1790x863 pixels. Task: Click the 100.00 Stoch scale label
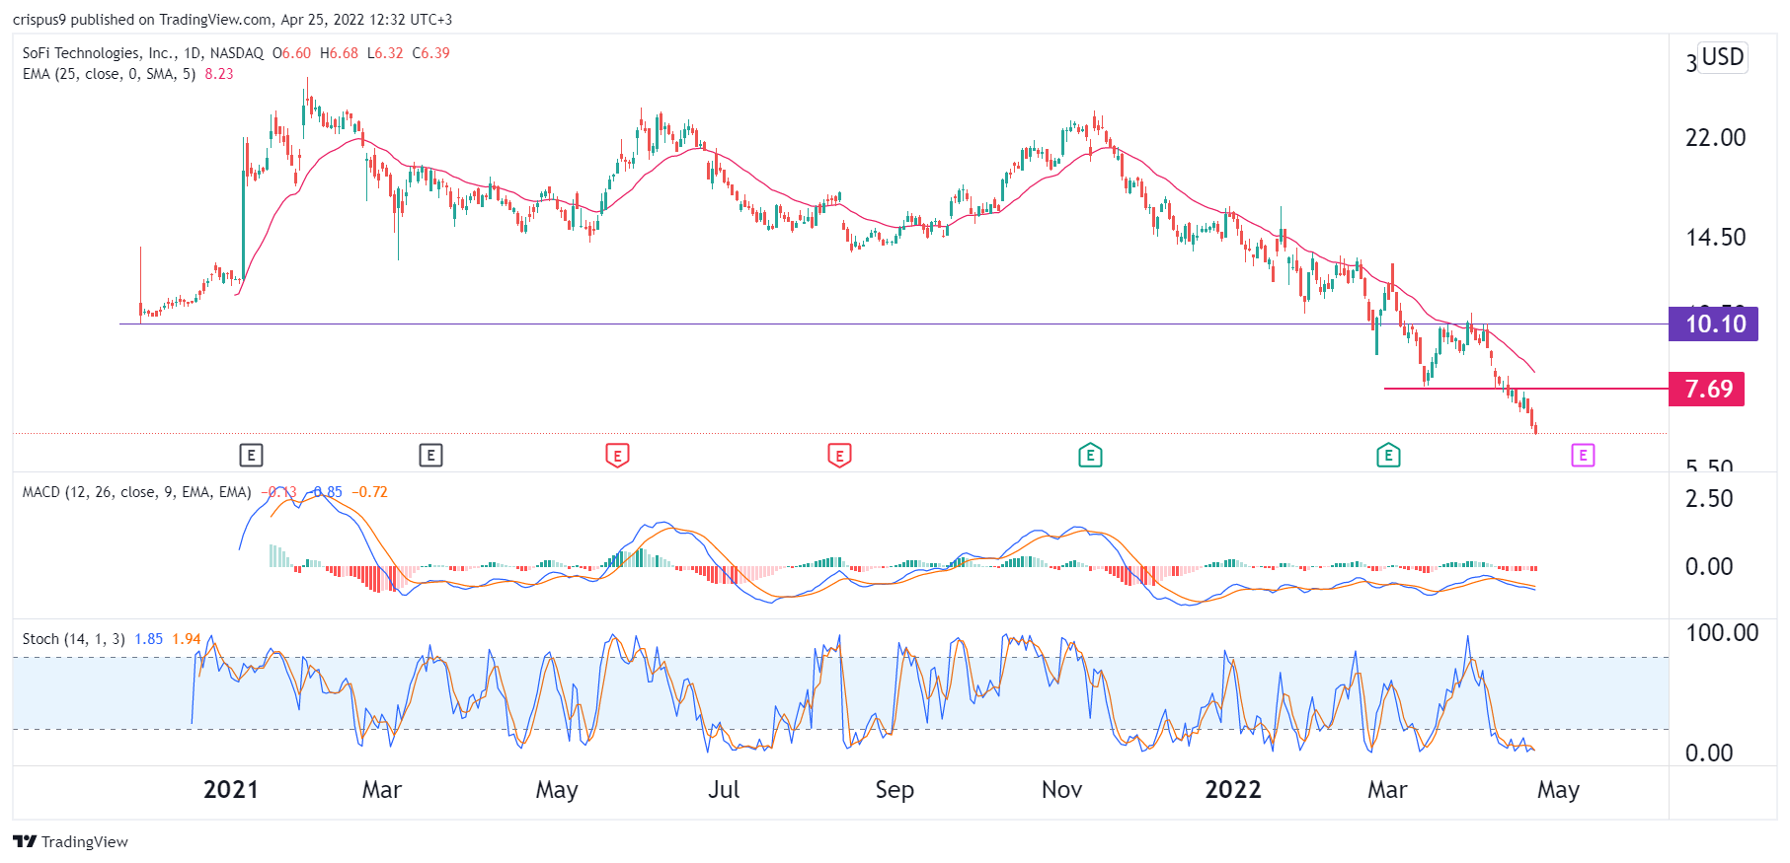tap(1722, 633)
